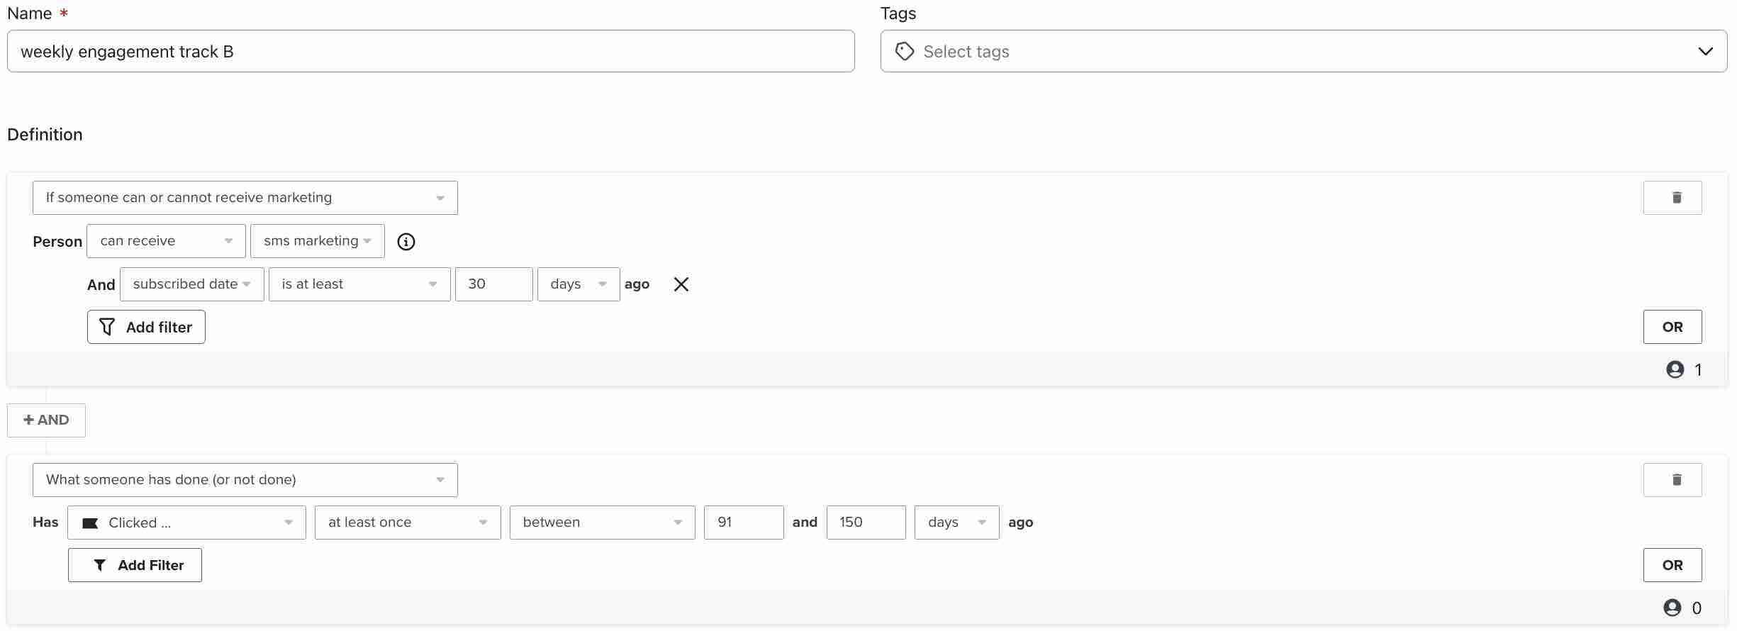Click Add filter under marketing condition
The height and width of the screenshot is (631, 1737).
(x=146, y=327)
